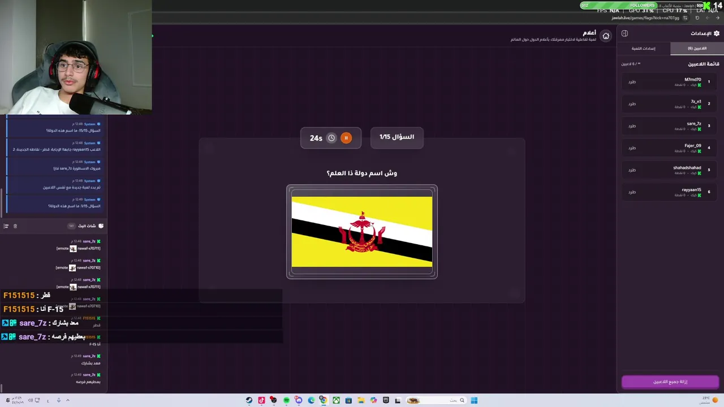This screenshot has width=724, height=407.
Task: Click the trash icon to clear stream chat
Action: [15, 226]
